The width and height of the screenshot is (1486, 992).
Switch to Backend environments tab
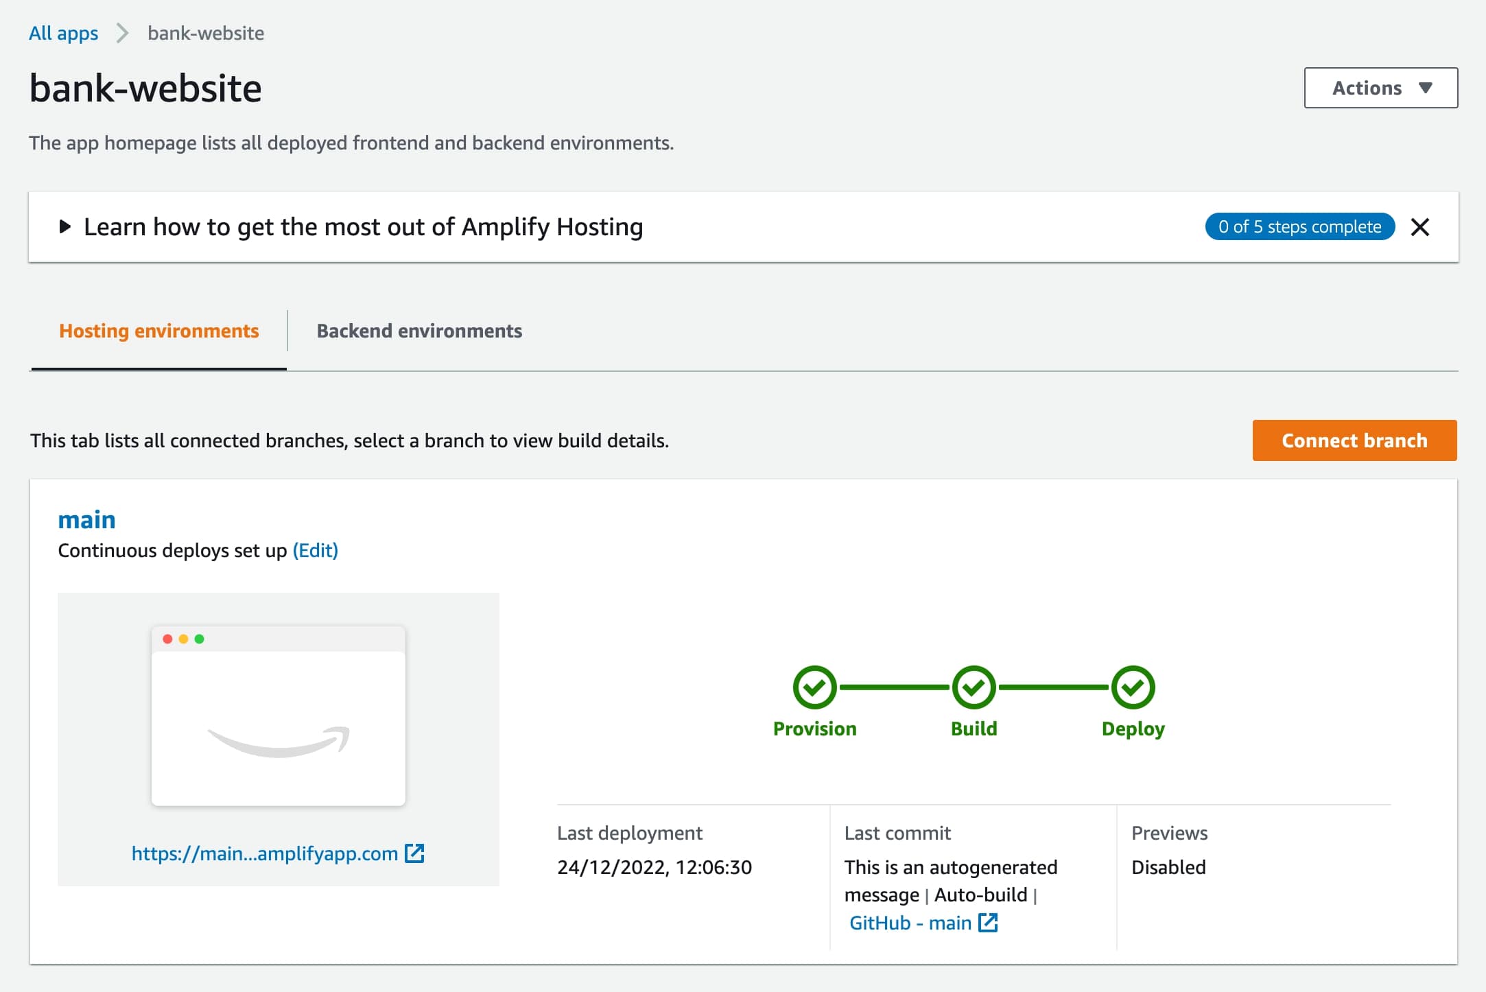pos(419,331)
